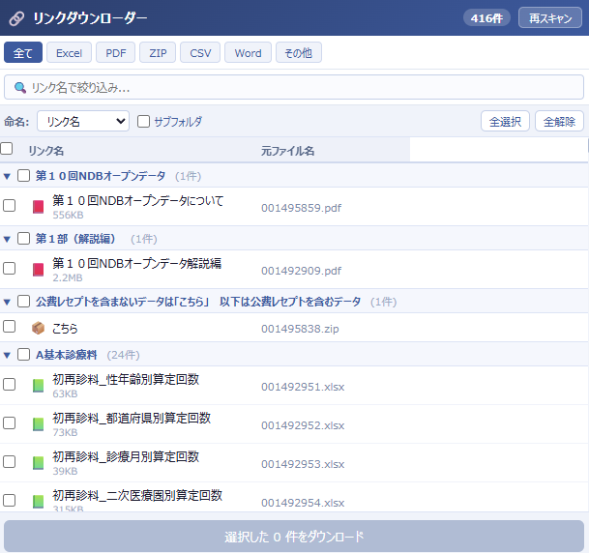
Task: Check the box for 001495838.zip row
Action: (9, 328)
